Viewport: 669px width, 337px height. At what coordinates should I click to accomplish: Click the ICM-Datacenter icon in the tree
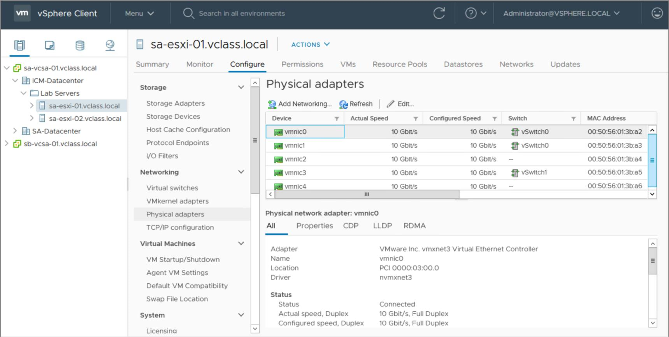26,81
